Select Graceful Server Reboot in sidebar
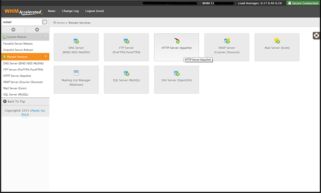 18,50
